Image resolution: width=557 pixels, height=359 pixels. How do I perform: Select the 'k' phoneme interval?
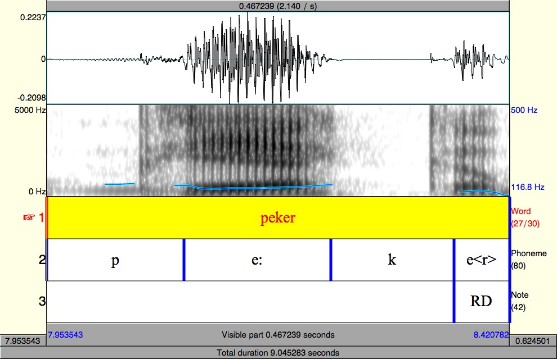pos(392,260)
